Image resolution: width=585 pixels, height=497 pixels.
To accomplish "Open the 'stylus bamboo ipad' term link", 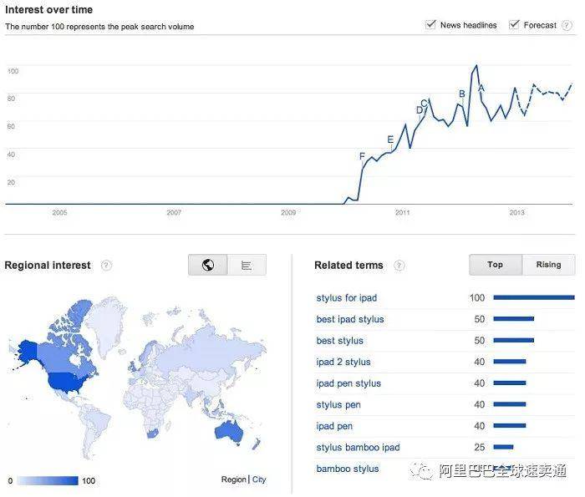I will pos(358,447).
